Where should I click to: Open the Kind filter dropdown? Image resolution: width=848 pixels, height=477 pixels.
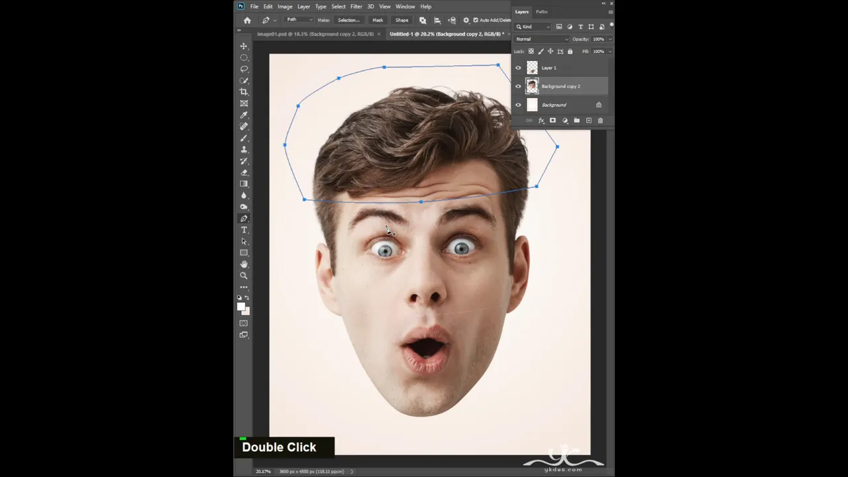coord(533,26)
